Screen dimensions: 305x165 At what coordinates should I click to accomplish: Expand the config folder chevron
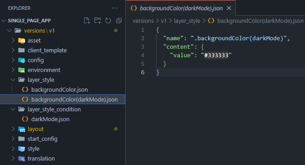13,60
